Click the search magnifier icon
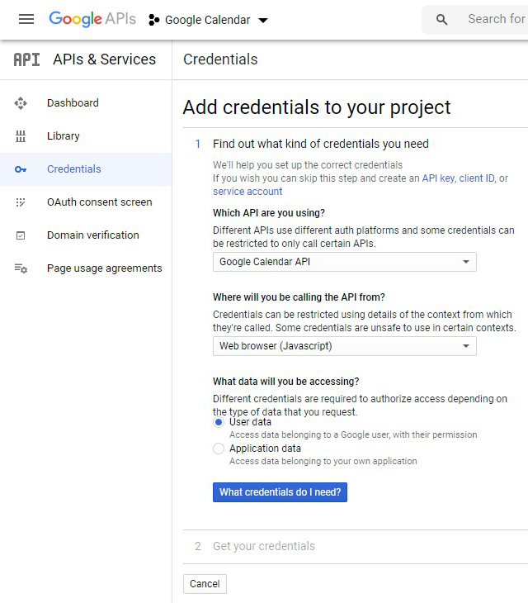Image resolution: width=528 pixels, height=603 pixels. coord(442,20)
